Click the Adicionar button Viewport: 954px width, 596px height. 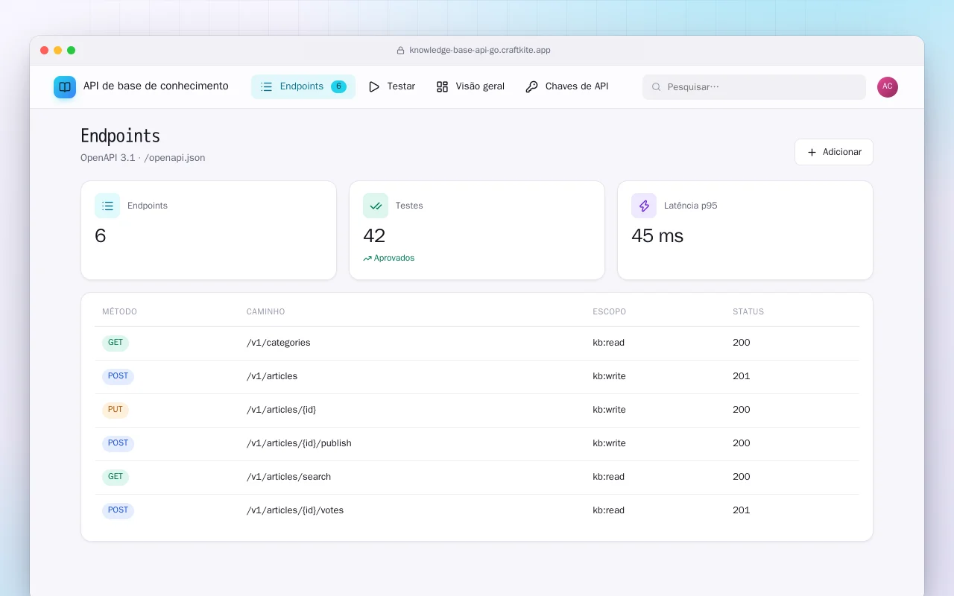(834, 152)
